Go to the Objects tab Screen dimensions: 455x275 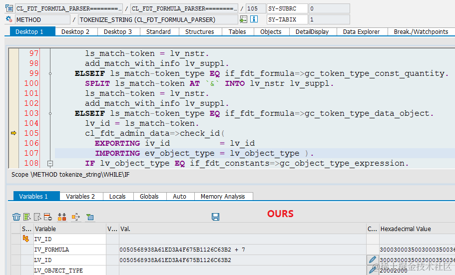point(271,31)
